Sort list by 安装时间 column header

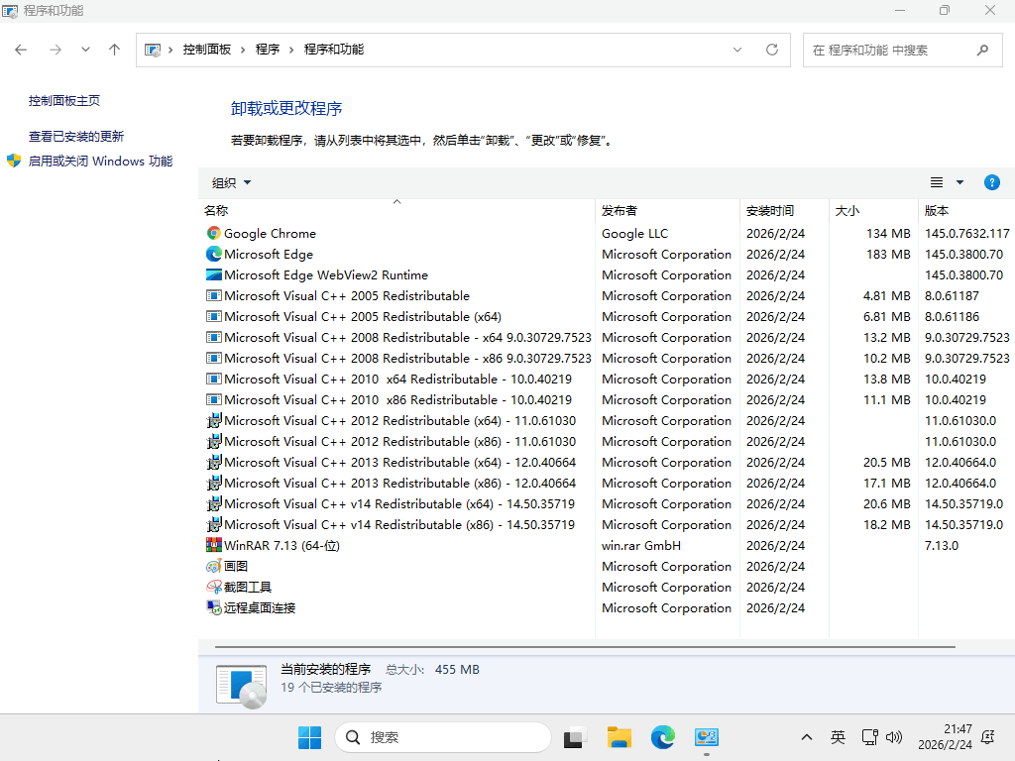pos(770,210)
